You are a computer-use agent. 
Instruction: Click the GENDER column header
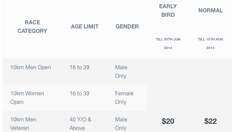click(x=127, y=27)
